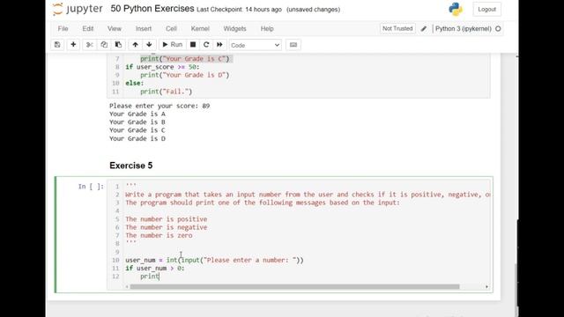Click output 'Please enter your score: 89'

[160, 106]
